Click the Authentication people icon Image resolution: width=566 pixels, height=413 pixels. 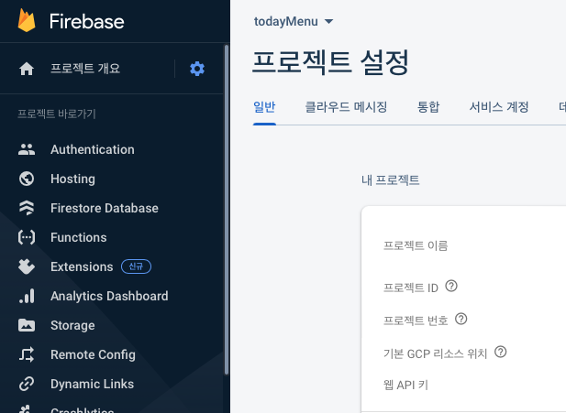27,149
